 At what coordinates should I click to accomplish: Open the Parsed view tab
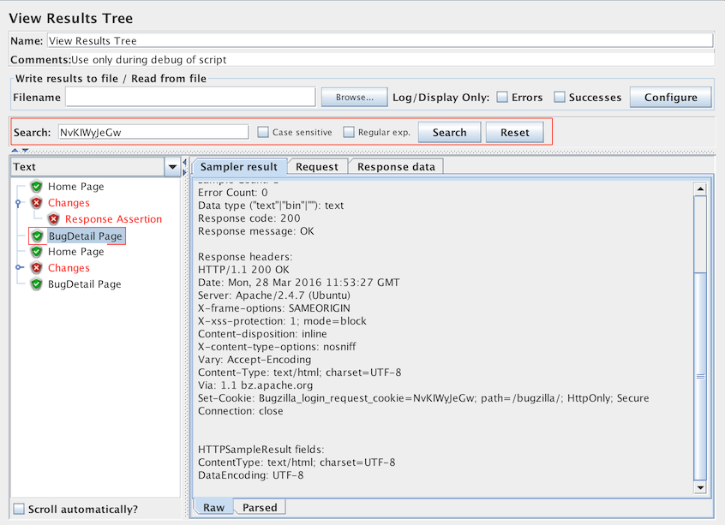259,507
